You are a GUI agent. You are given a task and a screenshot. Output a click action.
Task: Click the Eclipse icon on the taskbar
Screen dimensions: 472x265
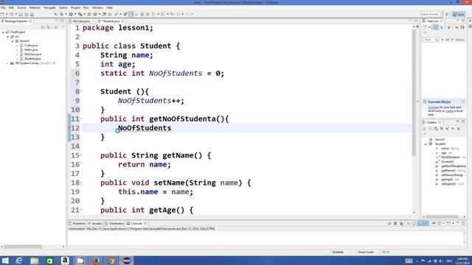(x=126, y=261)
